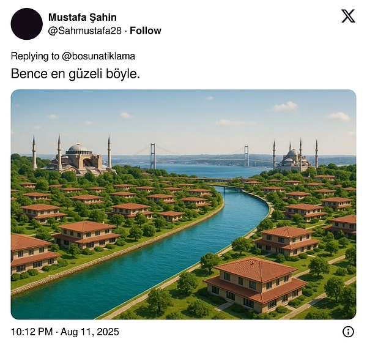This screenshot has height=350, width=367.
Task: Click the white cloud at the photo's top right
Action: click(338, 116)
